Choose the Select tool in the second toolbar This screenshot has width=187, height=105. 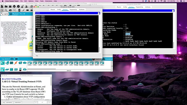[2, 10]
